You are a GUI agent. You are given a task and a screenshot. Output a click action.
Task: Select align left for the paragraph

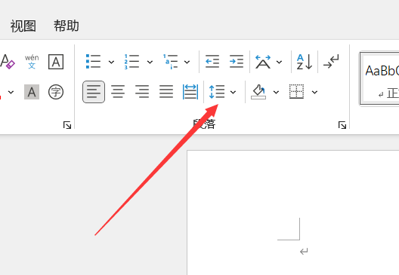pyautogui.click(x=94, y=92)
